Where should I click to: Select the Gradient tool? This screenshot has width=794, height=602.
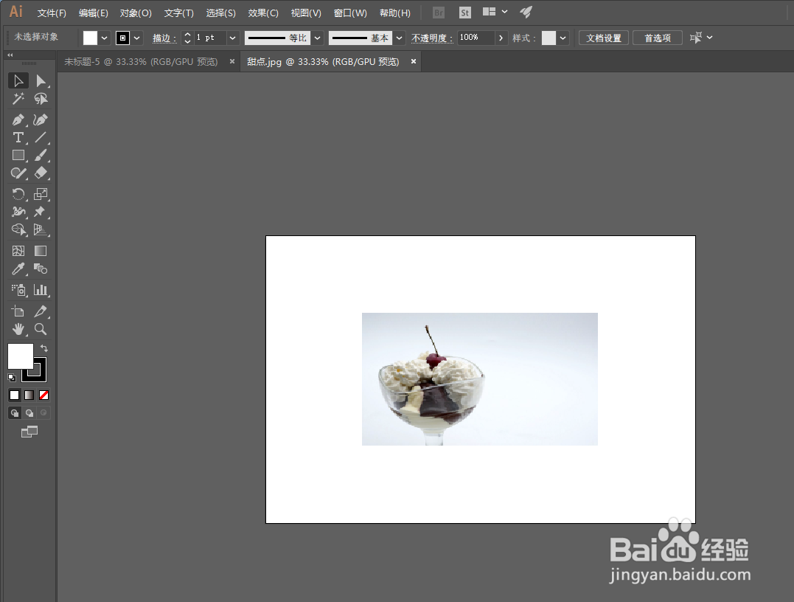pyautogui.click(x=41, y=251)
